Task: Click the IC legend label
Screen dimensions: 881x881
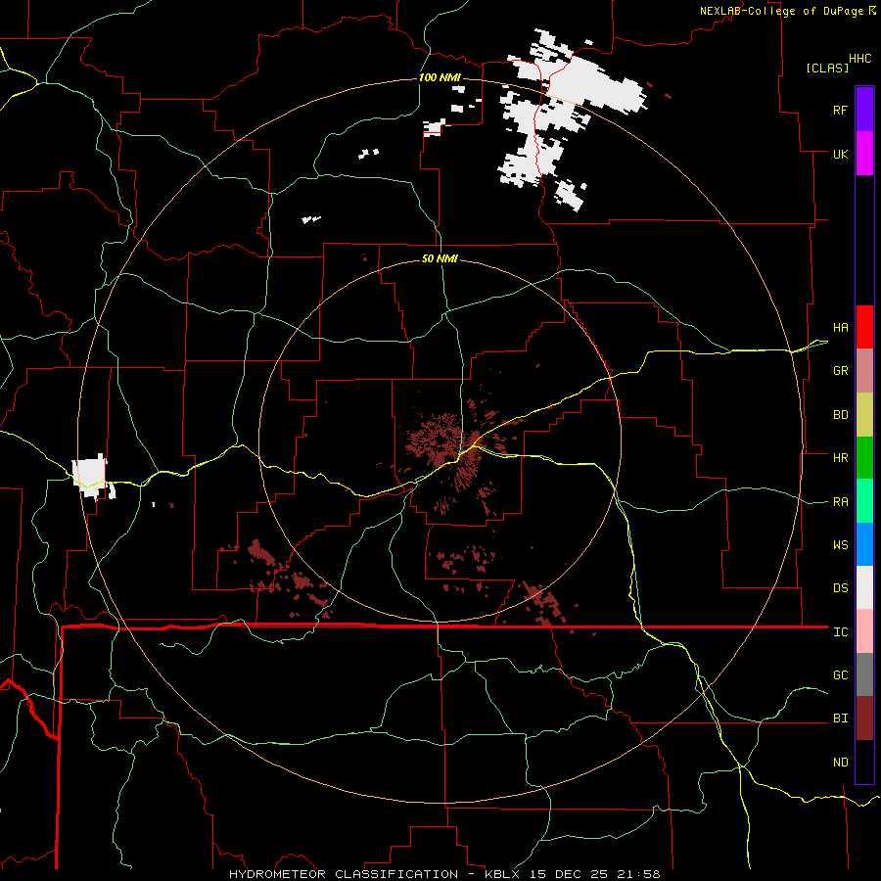Action: (840, 632)
